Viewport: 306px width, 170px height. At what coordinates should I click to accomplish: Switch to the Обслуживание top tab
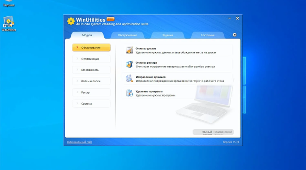(x=127, y=35)
